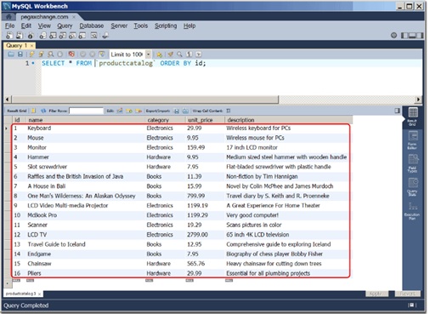
Task: Toggle continue-on-error red icon in query toolbar
Action: pyautogui.click(x=71, y=54)
